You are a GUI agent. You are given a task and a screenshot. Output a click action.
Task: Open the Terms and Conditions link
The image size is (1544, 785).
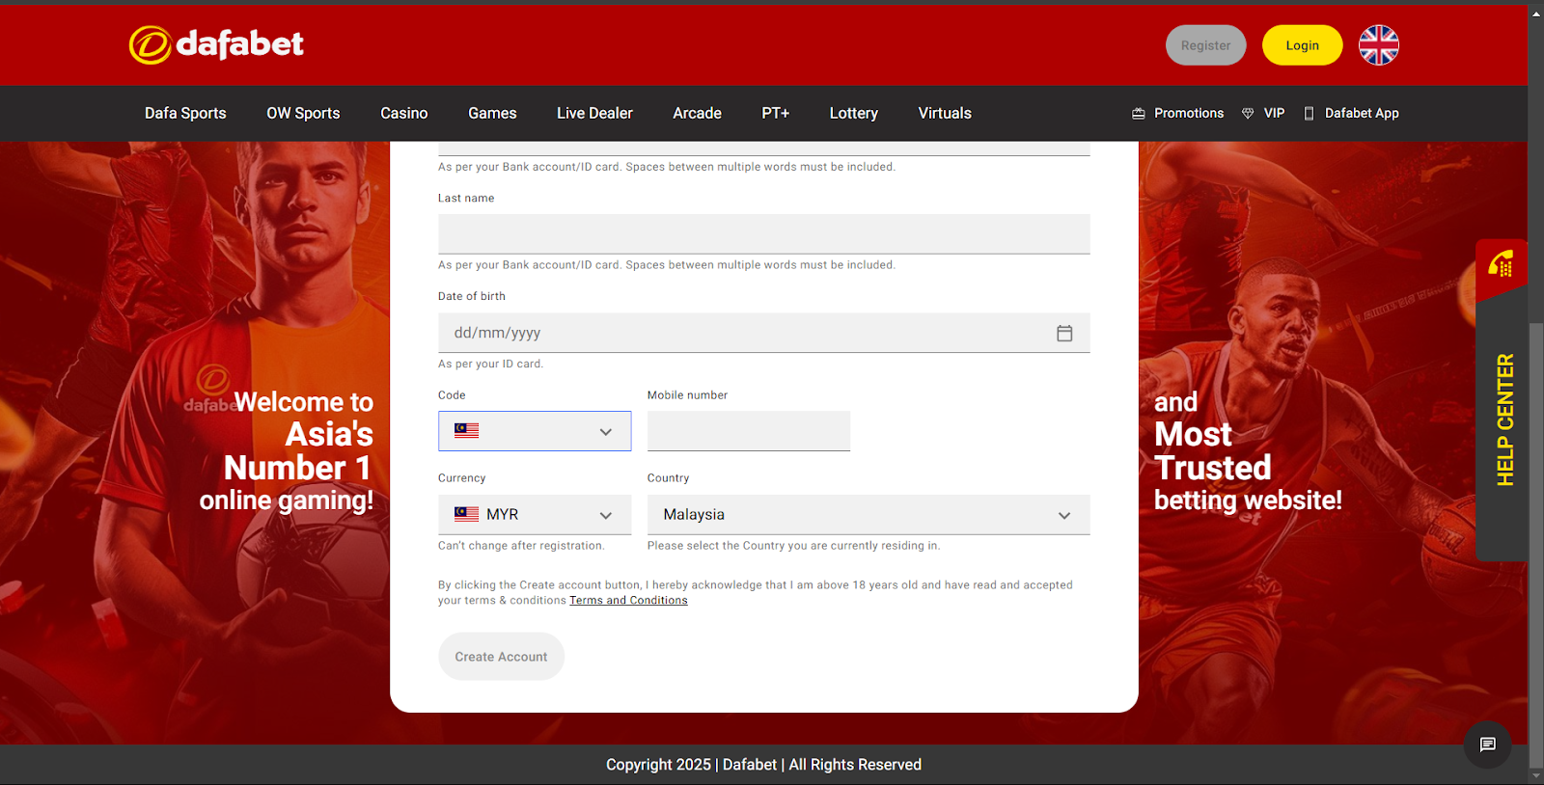(x=628, y=600)
